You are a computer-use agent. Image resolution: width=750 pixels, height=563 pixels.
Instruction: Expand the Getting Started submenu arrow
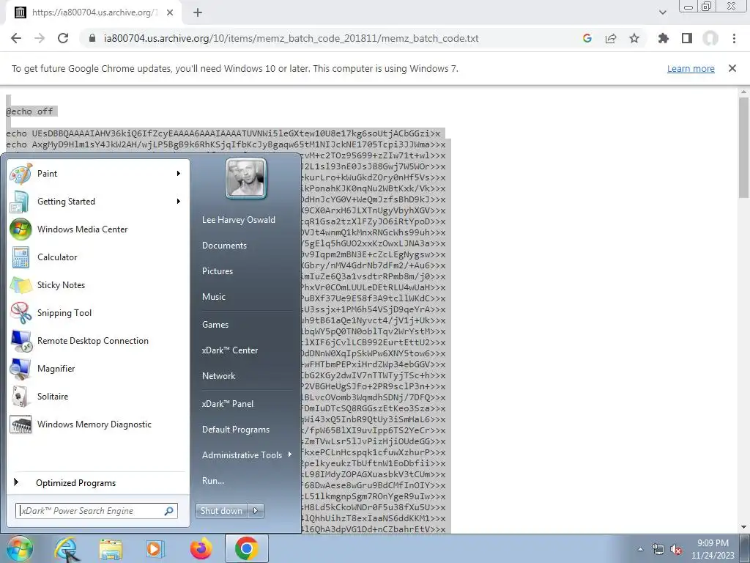pyautogui.click(x=179, y=202)
